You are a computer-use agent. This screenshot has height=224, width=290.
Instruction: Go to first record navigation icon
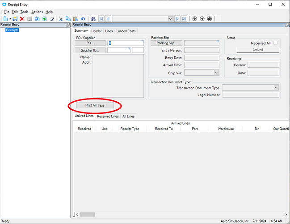click(x=101, y=19)
